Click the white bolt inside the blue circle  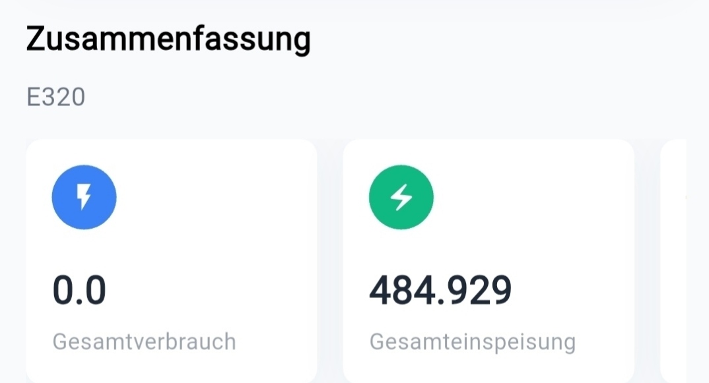84,196
